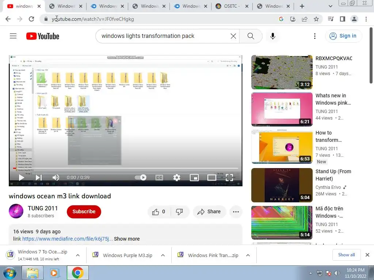Open Windows Explorer from taskbar
This screenshot has width=374, height=280.
click(x=33, y=273)
